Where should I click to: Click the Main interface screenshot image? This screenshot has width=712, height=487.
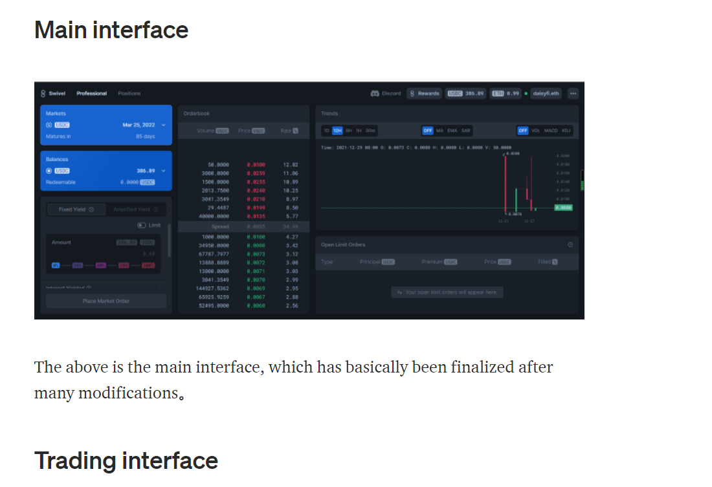pyautogui.click(x=309, y=200)
